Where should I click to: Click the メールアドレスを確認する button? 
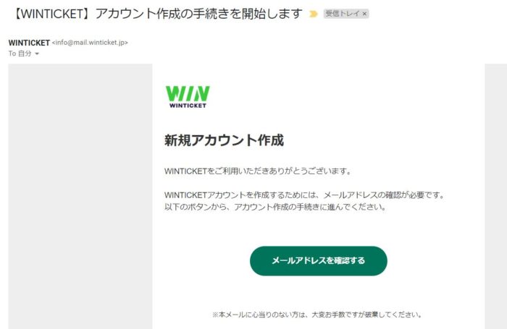[319, 261]
